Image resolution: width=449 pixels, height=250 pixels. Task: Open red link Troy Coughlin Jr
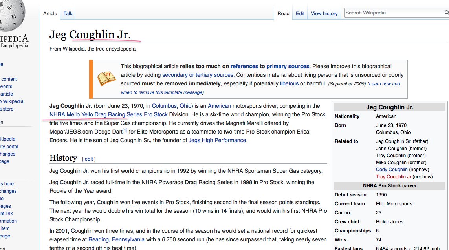click(x=393, y=177)
